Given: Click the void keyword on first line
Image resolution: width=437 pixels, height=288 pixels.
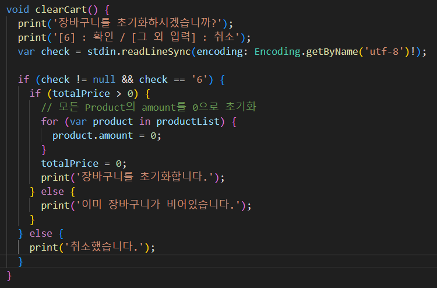Looking at the screenshot, I should (17, 10).
